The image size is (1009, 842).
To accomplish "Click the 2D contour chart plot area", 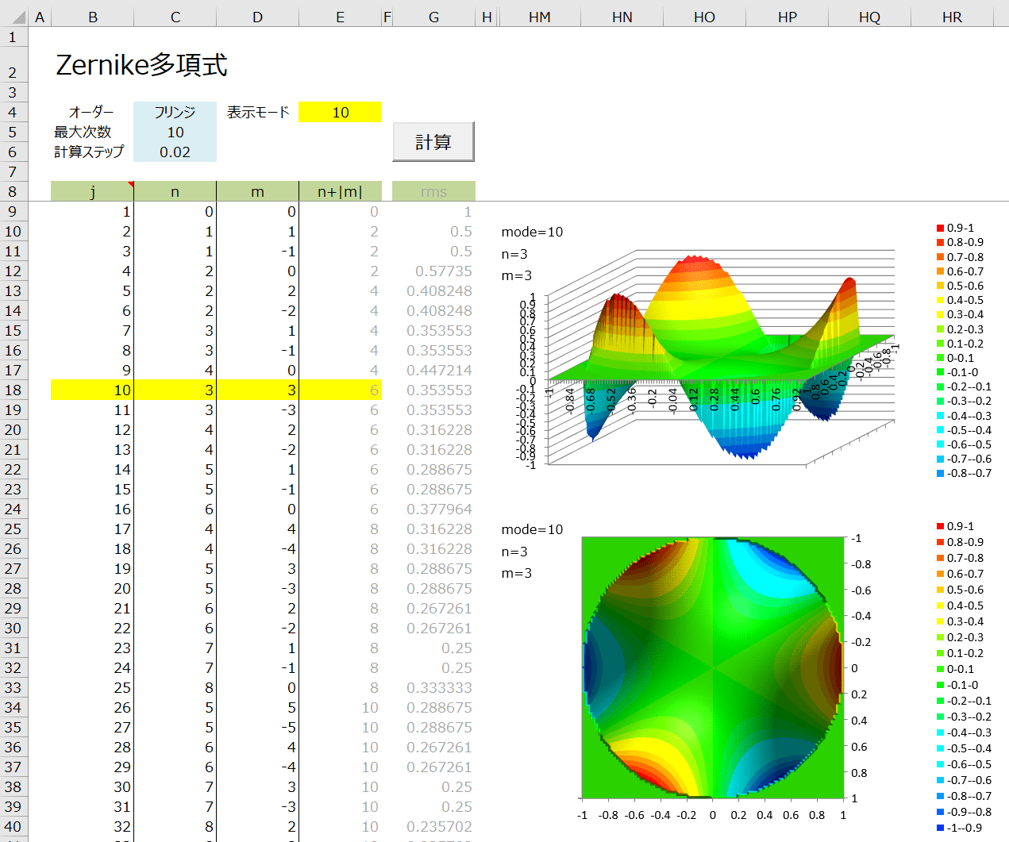I will (712, 667).
